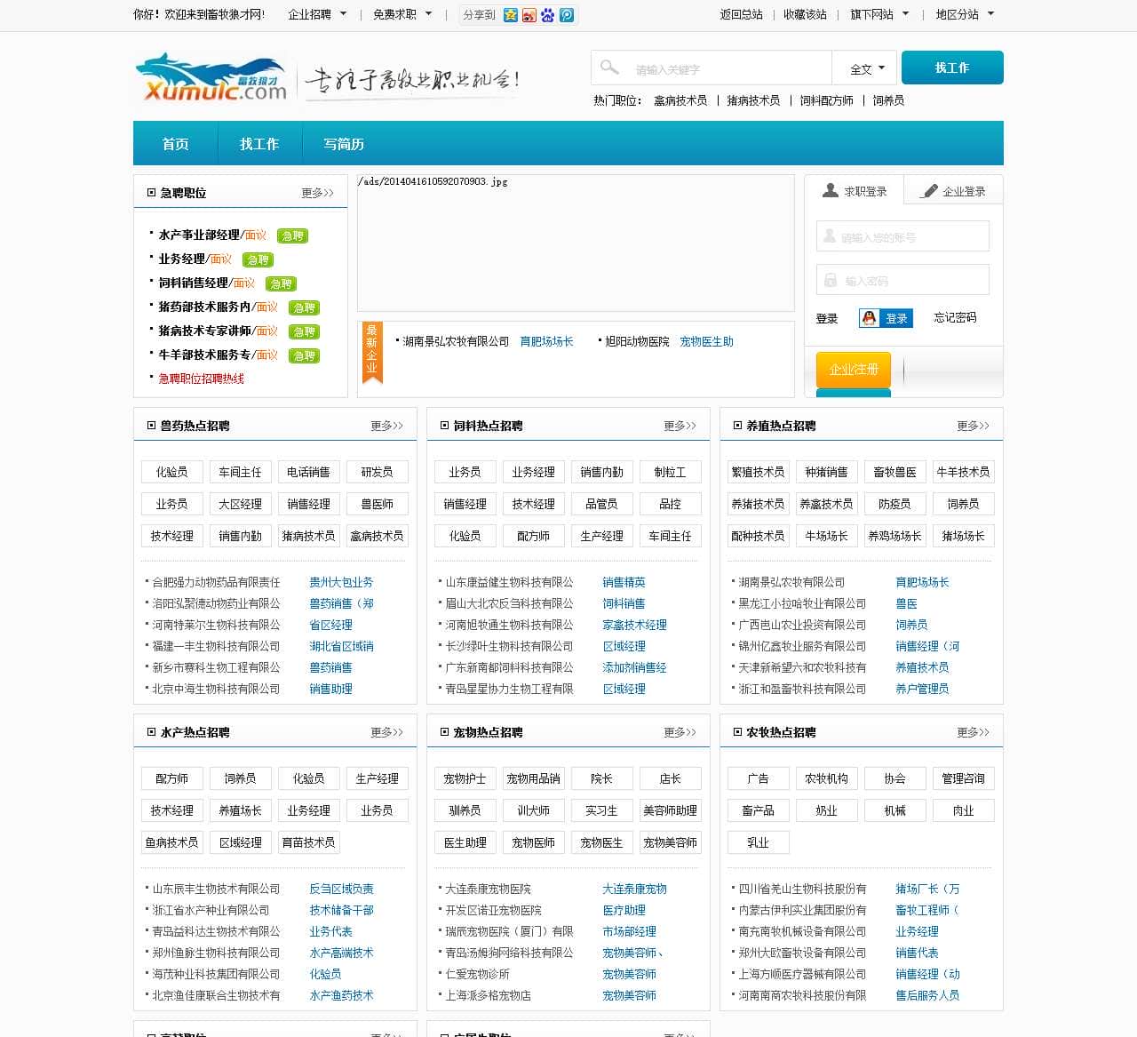The height and width of the screenshot is (1037, 1137).
Task: Select 繁殖技术员 tag in 养殖热点招聘
Action: click(759, 472)
